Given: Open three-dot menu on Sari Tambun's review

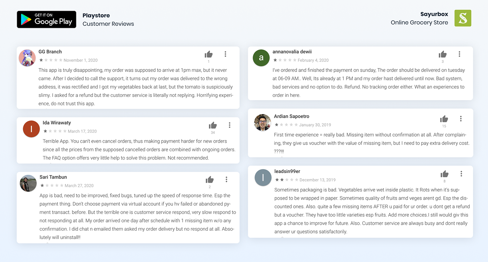Looking at the screenshot, I should click(x=226, y=179).
